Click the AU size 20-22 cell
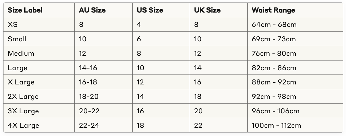 89,111
